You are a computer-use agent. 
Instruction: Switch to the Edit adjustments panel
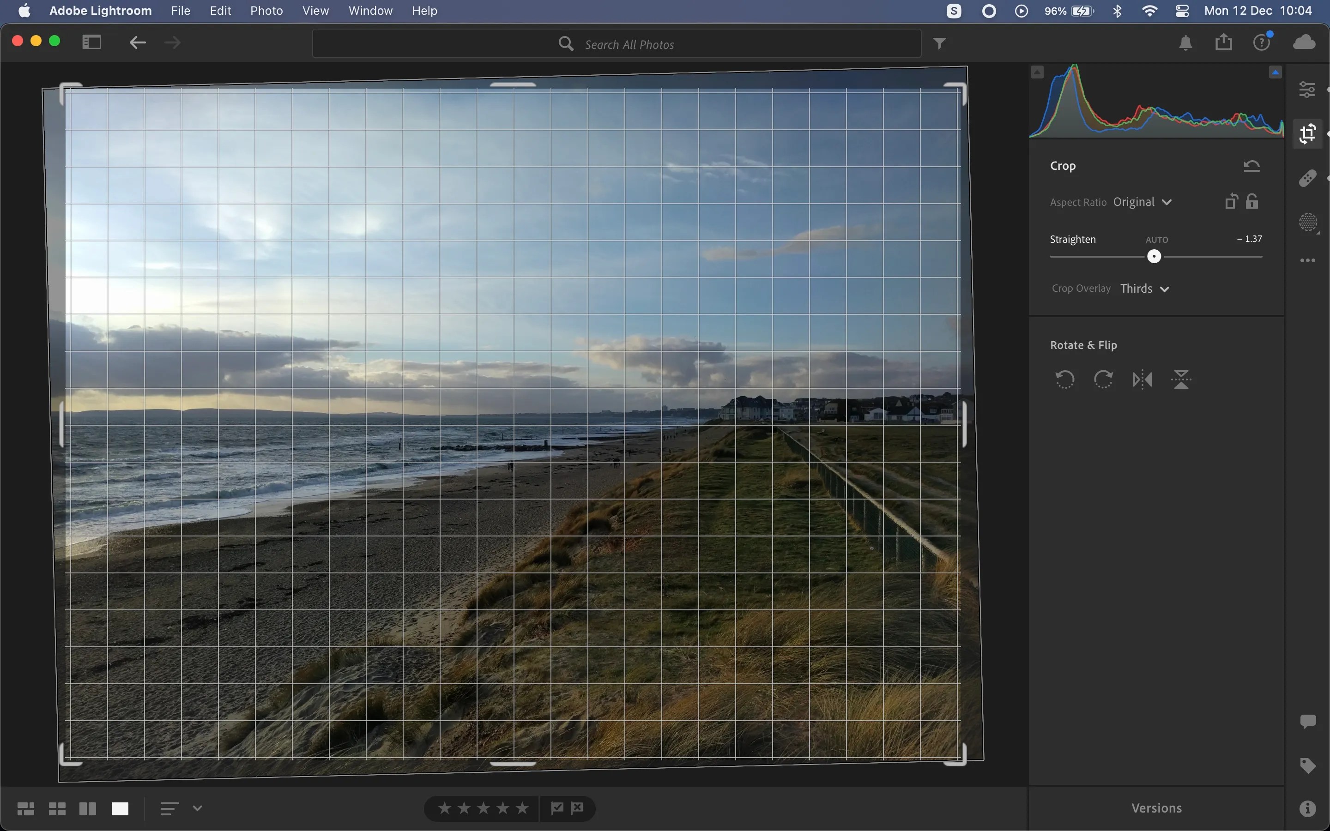click(1307, 89)
